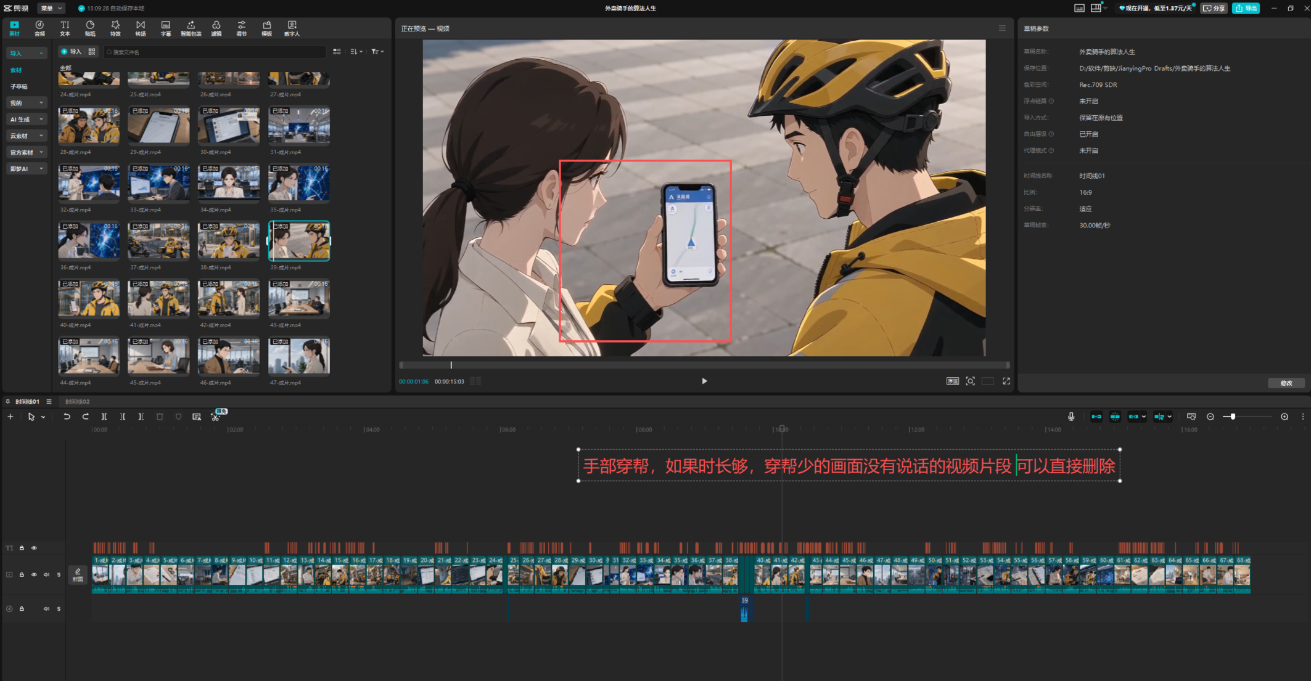Open the 字幕 (captions) panel
This screenshot has width=1311, height=681.
pos(166,28)
